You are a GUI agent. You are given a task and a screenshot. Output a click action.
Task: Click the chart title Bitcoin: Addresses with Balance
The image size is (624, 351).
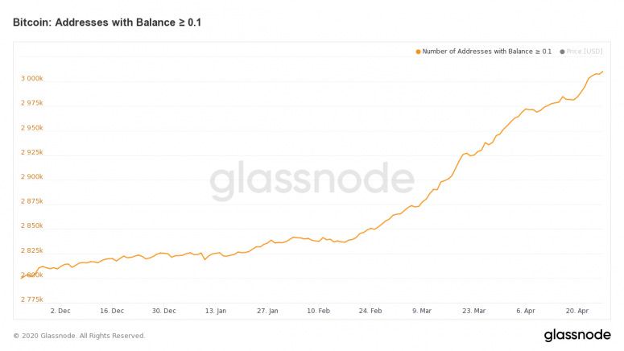point(107,23)
